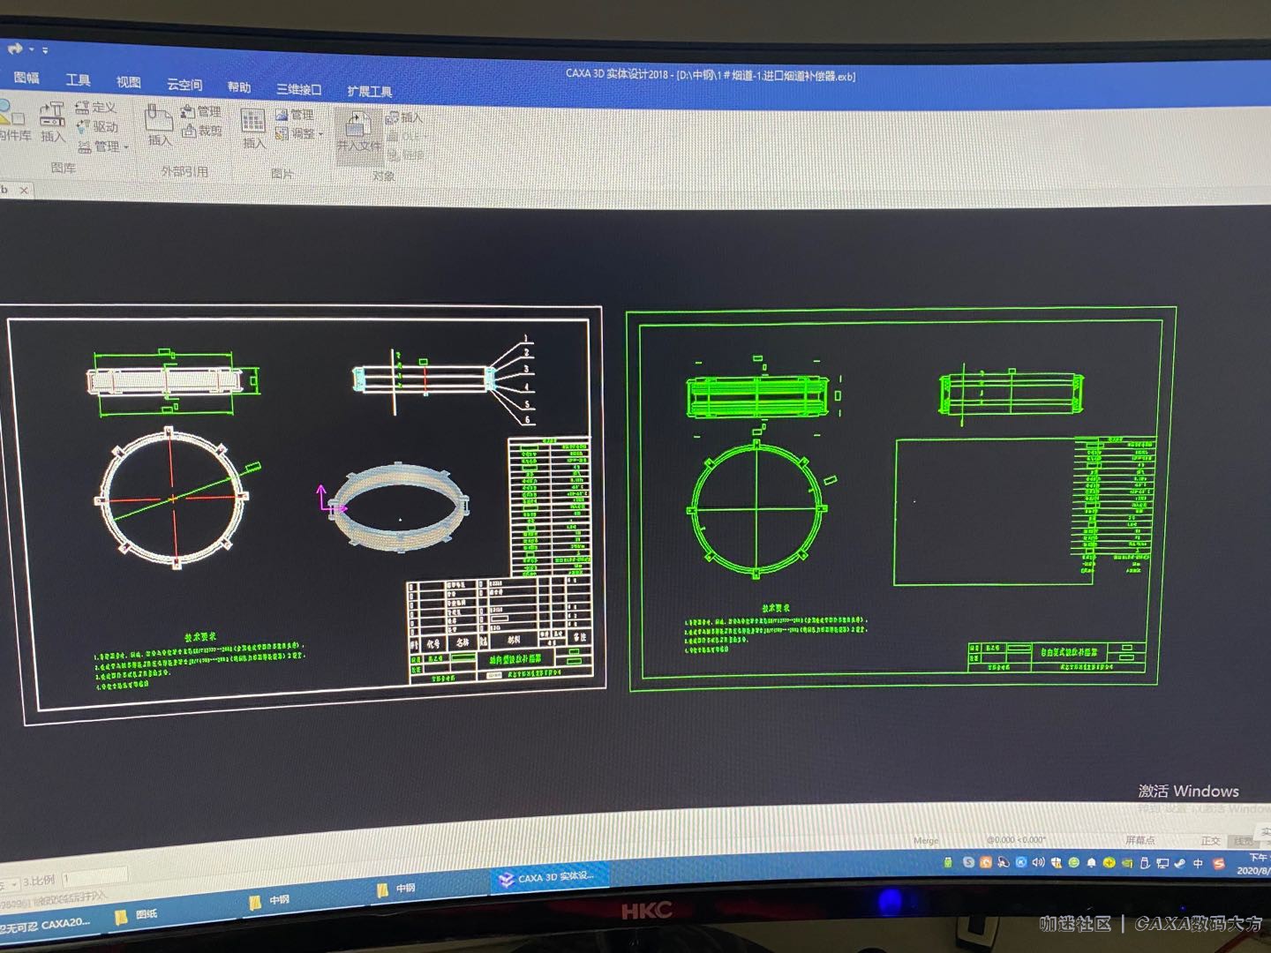This screenshot has width=1271, height=953.
Task: Toggle 正交 ortho mode in status bar
Action: point(1210,841)
